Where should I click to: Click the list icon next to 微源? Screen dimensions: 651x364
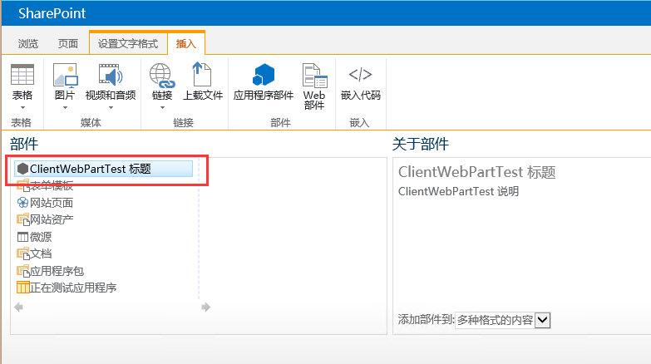coord(22,237)
